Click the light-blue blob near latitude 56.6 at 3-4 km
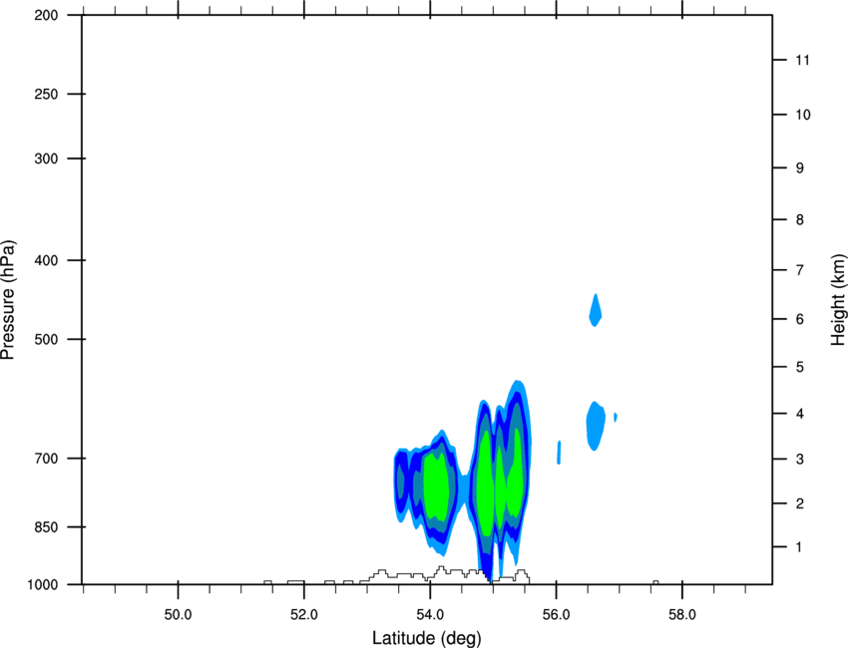 pyautogui.click(x=596, y=426)
